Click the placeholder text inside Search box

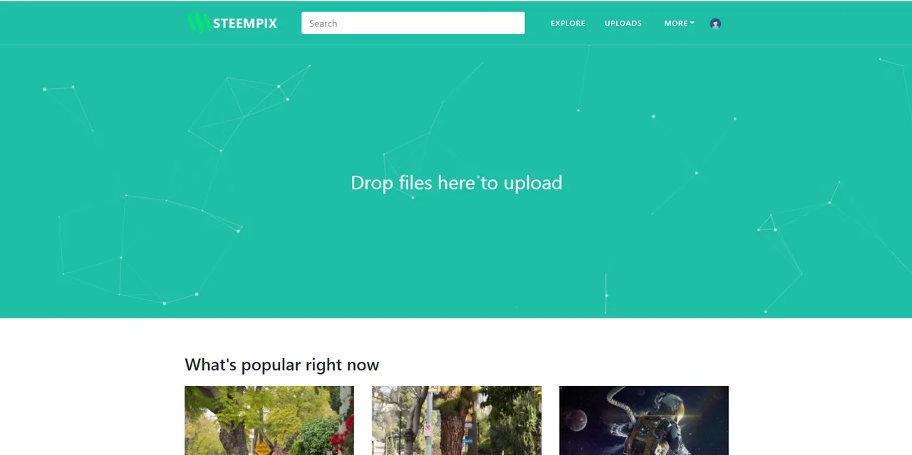(x=323, y=23)
